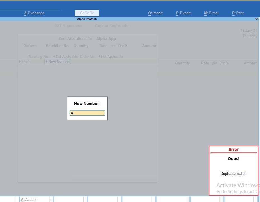Trigger E: Export option

(183, 13)
